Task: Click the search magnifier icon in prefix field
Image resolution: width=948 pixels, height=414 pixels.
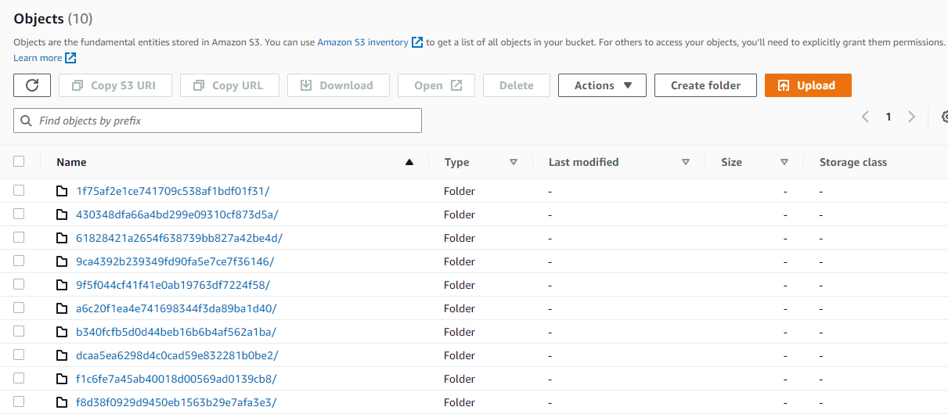Action: 27,121
